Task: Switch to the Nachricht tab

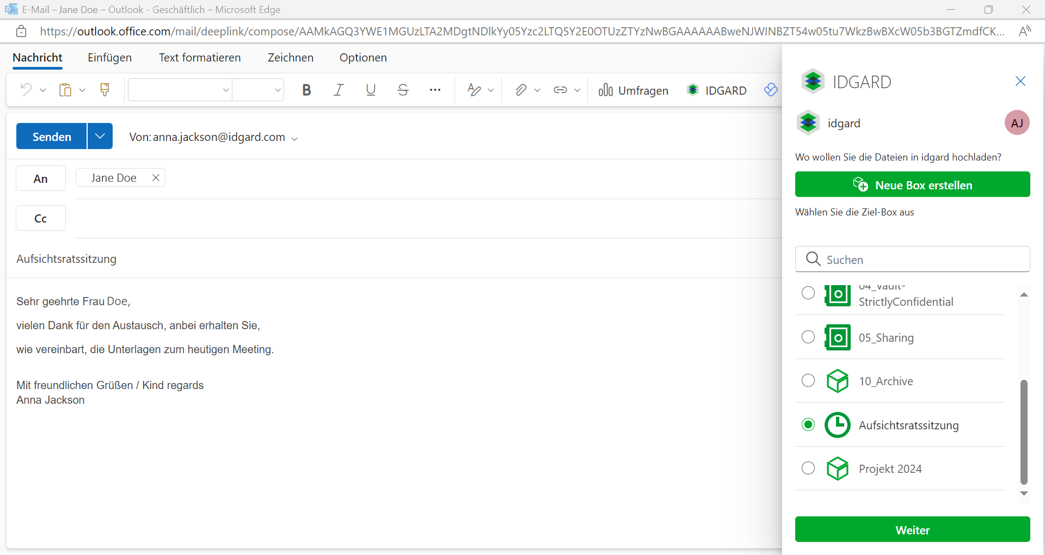Action: point(38,58)
